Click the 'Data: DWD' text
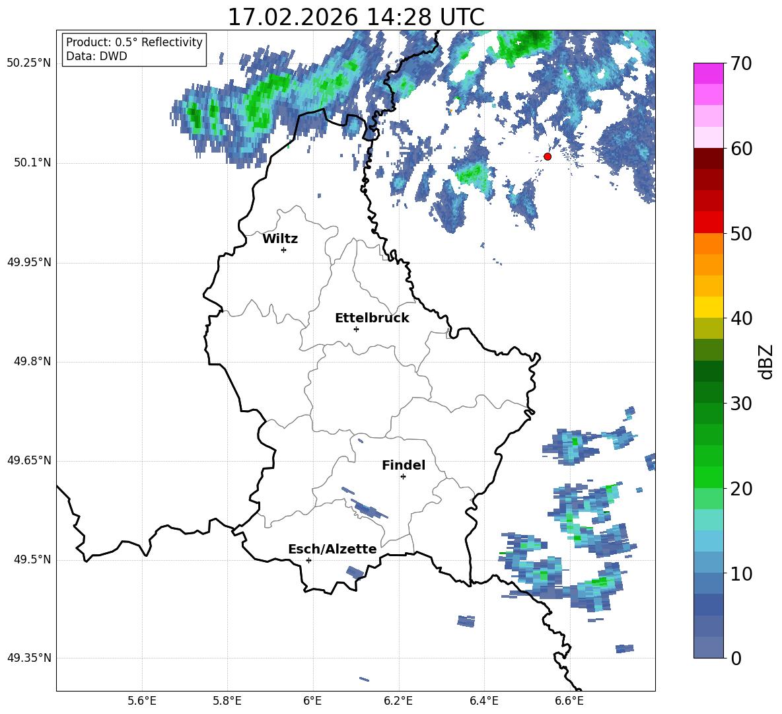 pyautogui.click(x=96, y=56)
